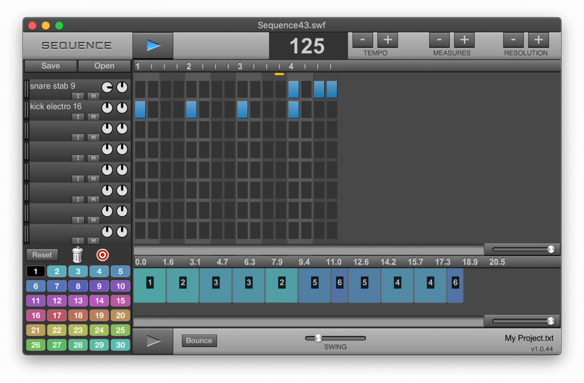The width and height of the screenshot is (584, 383).
Task: Click the second knob on kick electro 16
Action: [x=122, y=108]
